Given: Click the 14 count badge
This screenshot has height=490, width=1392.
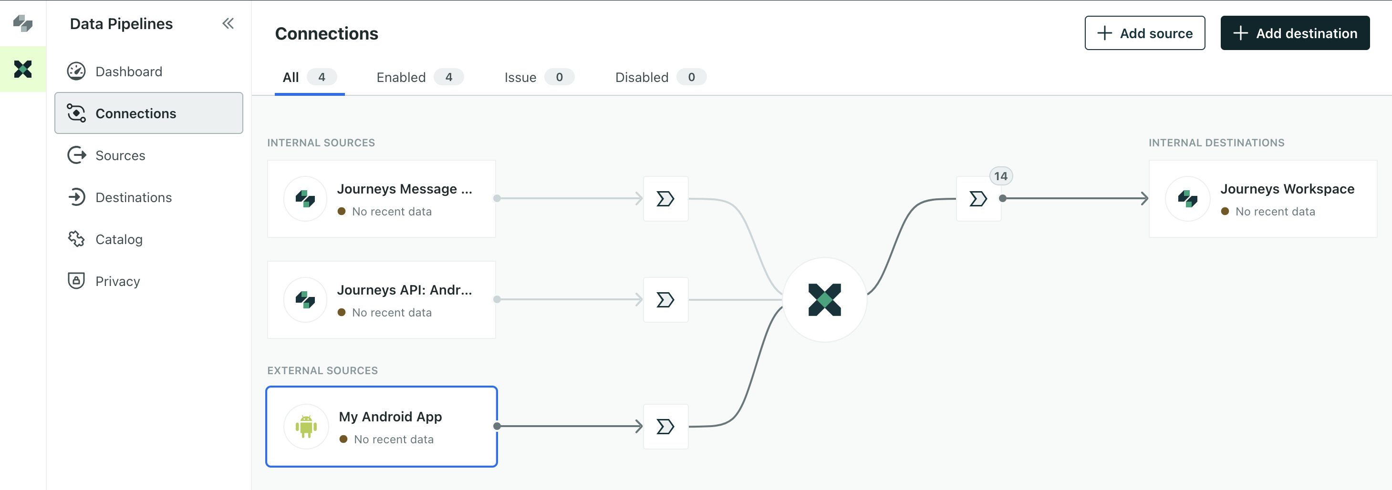Looking at the screenshot, I should point(1001,176).
